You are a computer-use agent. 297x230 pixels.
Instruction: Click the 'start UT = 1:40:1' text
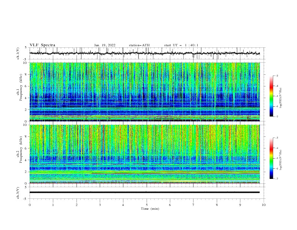181,45
